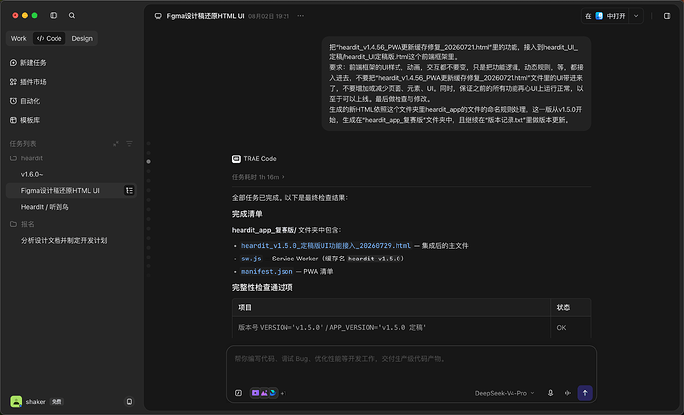Viewport: 684px width, 415px height.
Task: Open the 分析设计文档并制定开发计划 task
Action: (x=70, y=241)
